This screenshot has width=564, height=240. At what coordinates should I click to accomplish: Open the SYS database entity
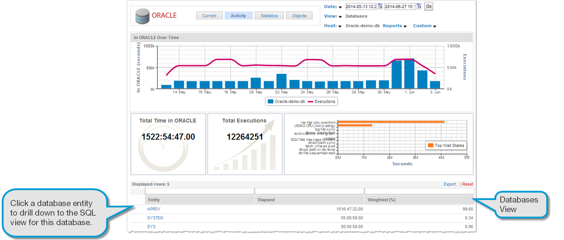151,227
